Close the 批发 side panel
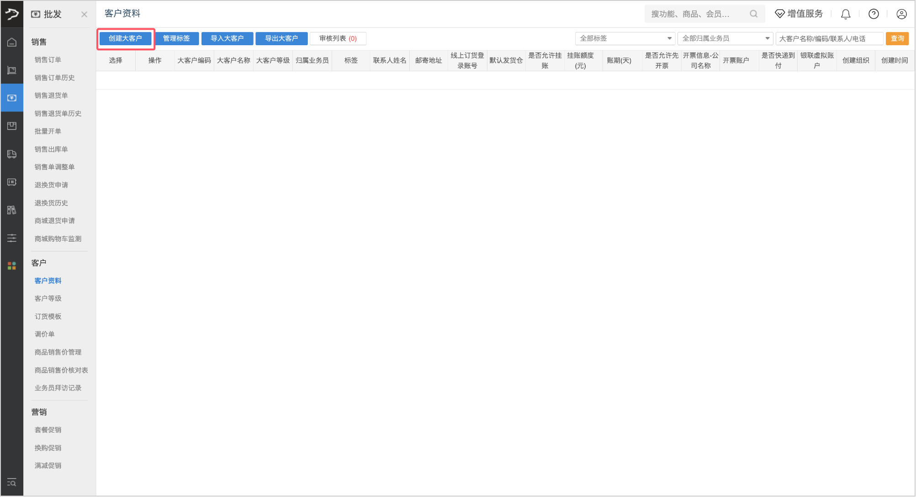916x497 pixels. point(84,14)
